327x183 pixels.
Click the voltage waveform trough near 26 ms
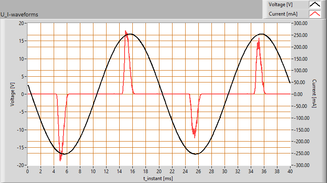pyautogui.click(x=196, y=154)
